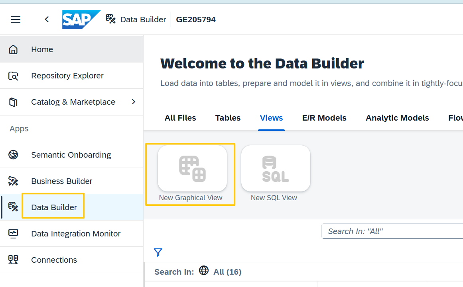This screenshot has width=463, height=287.
Task: Switch to the All Files tab
Action: (180, 118)
